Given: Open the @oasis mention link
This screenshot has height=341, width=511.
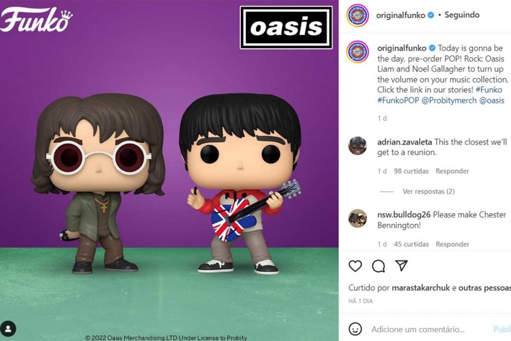Looking at the screenshot, I should [x=492, y=100].
